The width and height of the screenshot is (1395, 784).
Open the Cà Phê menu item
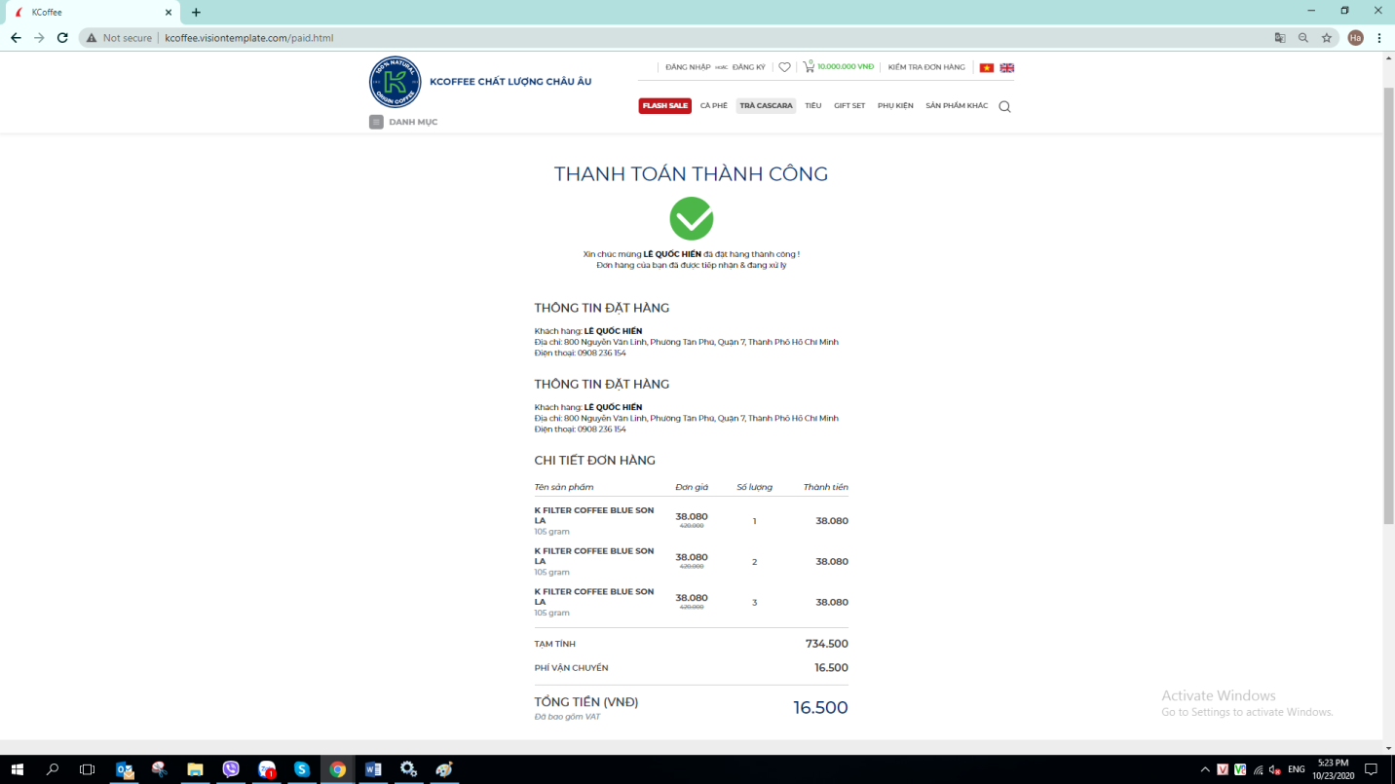pos(713,106)
